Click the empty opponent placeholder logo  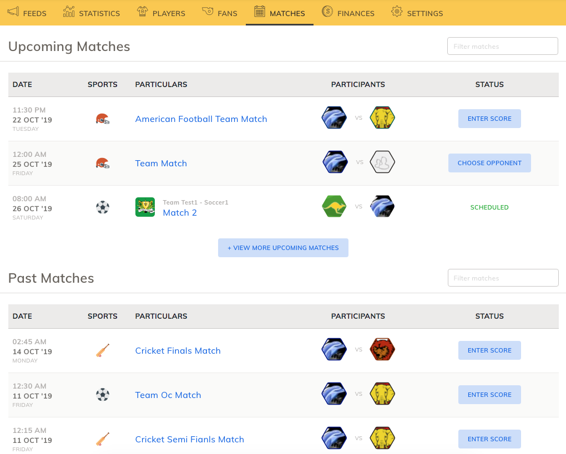[382, 162]
